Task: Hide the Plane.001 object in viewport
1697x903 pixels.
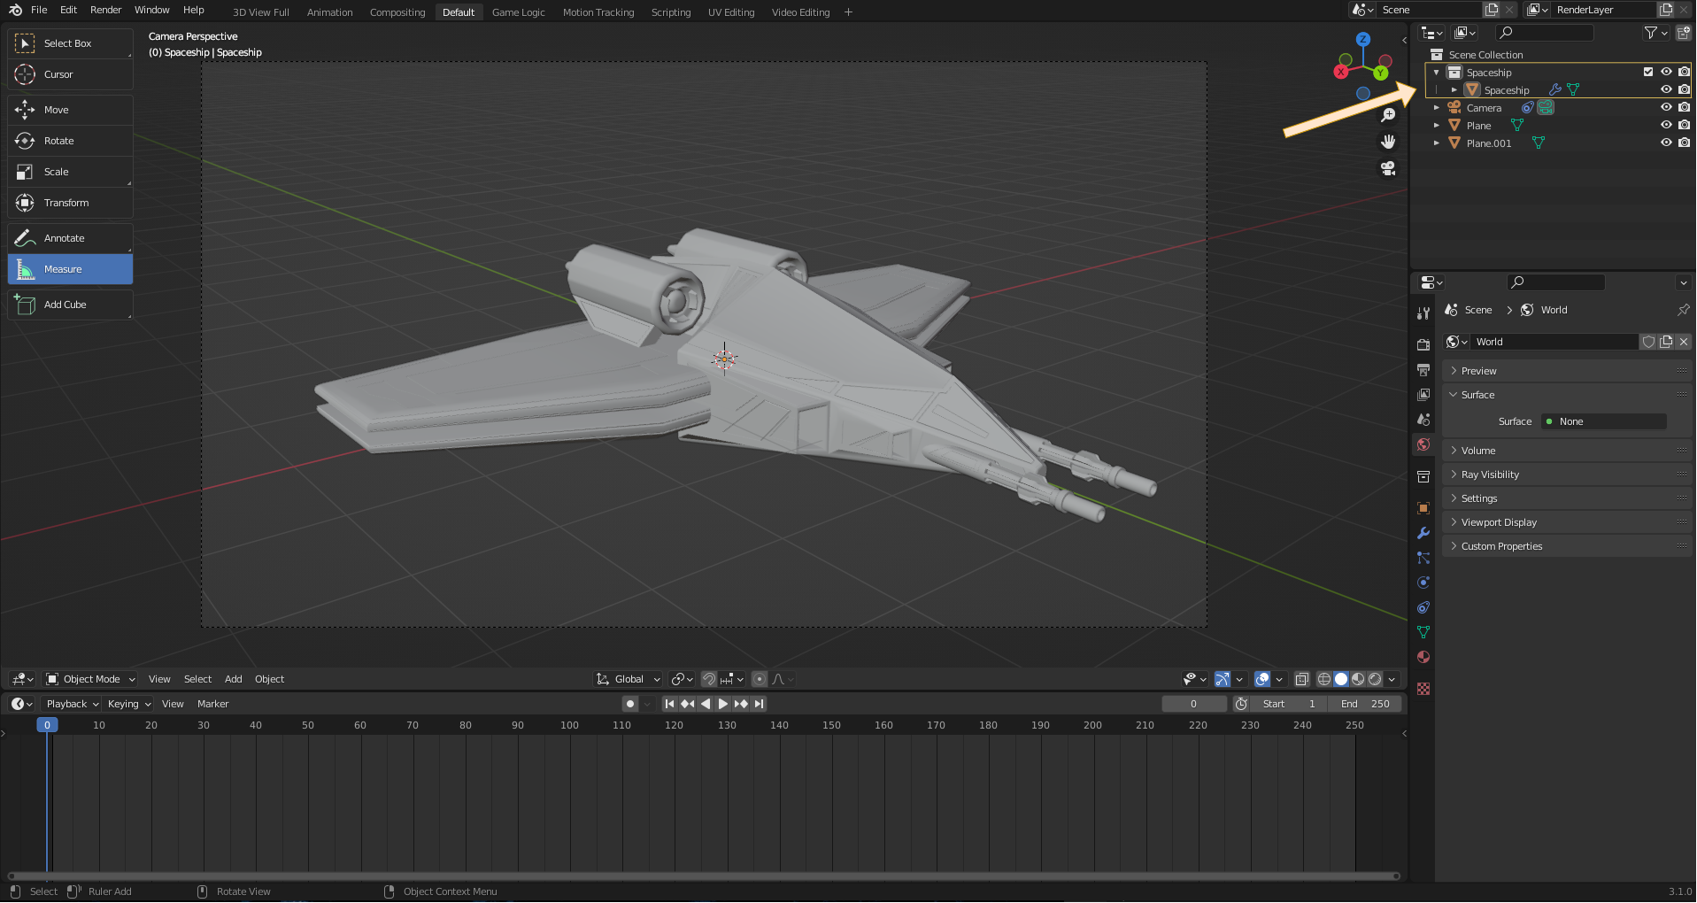Action: click(1665, 143)
